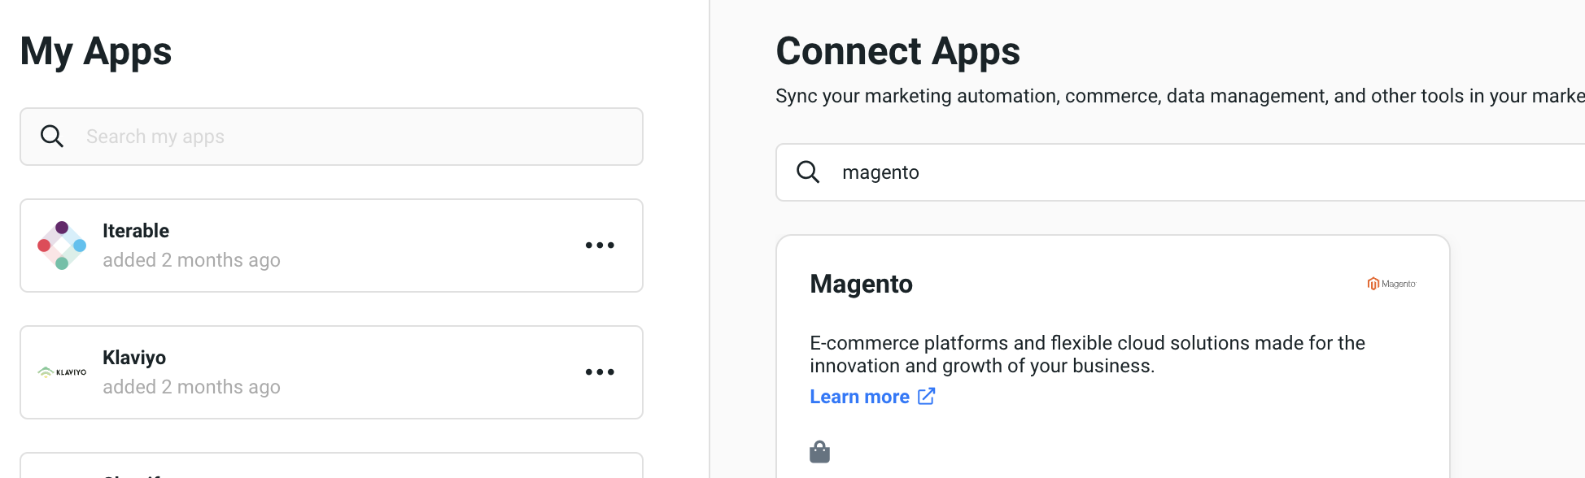
Task: Click the "My Apps" heading
Action: [96, 51]
